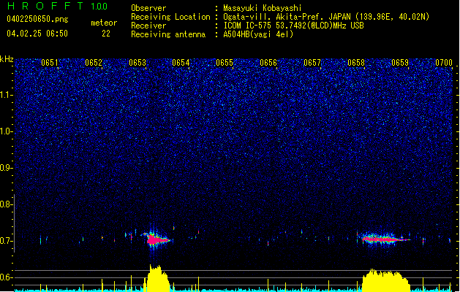Click the 1.0 kHz frequency label
This screenshot has width=460, height=292.
pos(7,131)
